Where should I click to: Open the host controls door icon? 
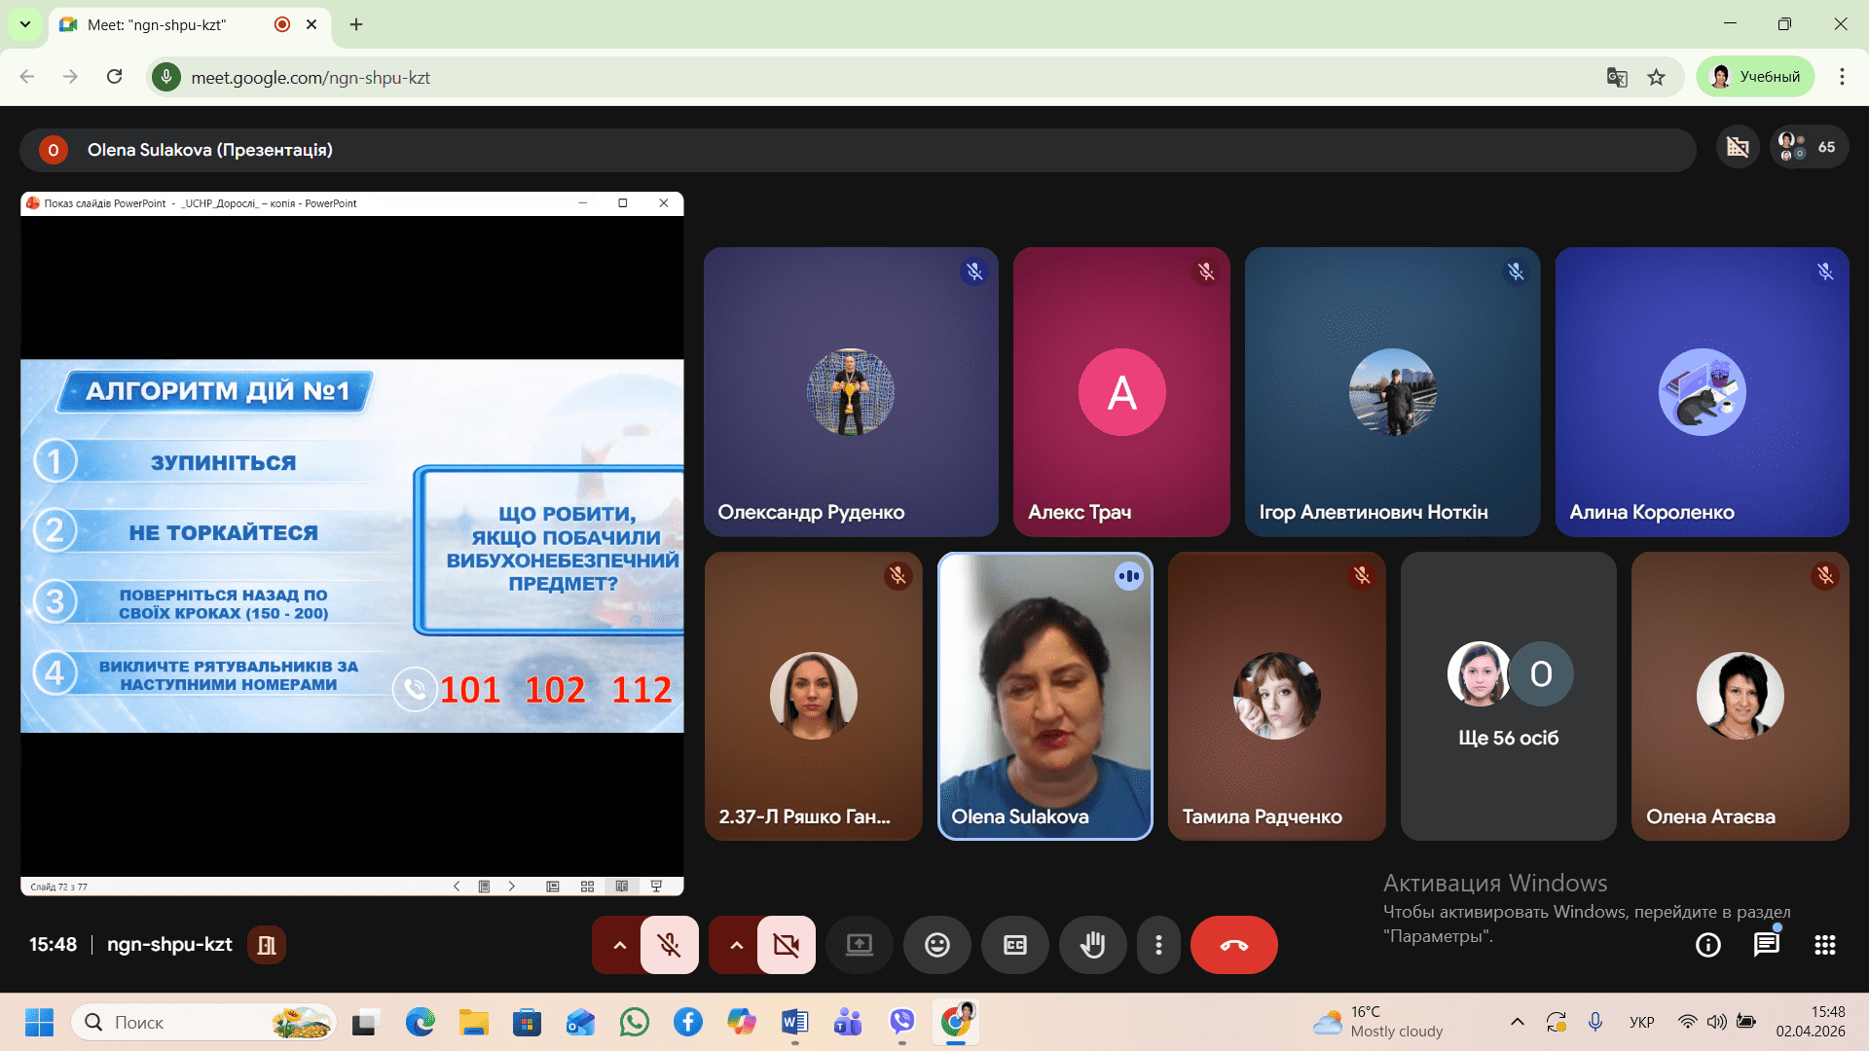click(x=266, y=945)
